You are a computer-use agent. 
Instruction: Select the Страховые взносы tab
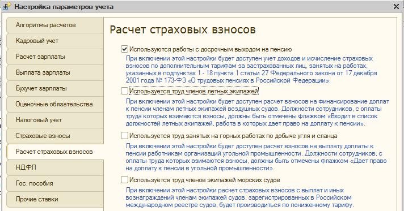[55, 136]
